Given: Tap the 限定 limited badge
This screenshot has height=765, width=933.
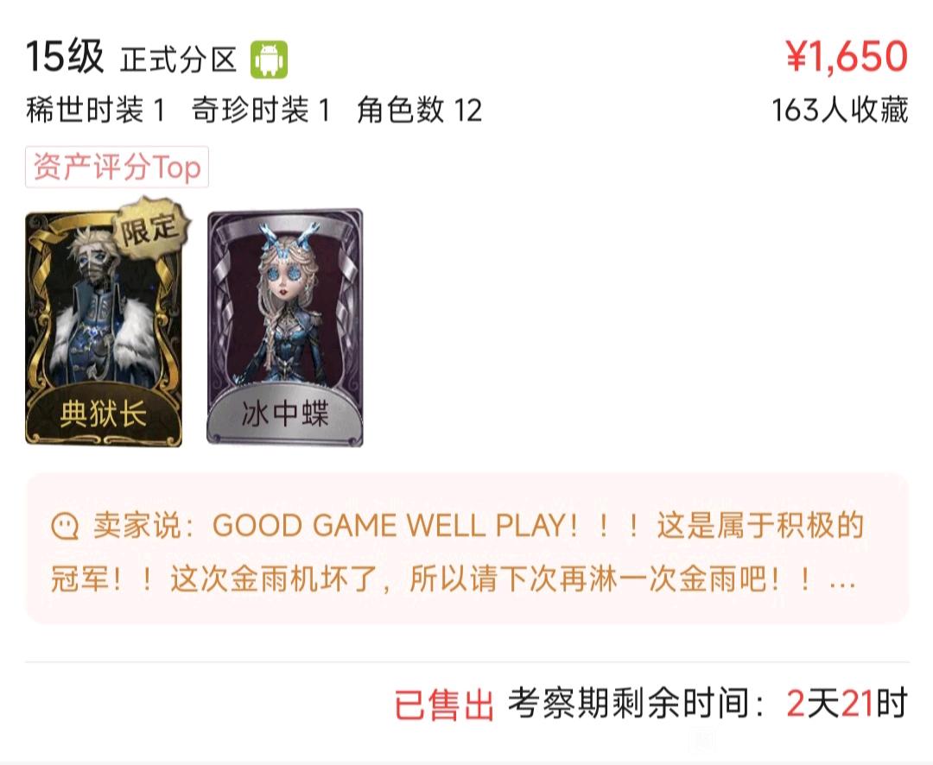Looking at the screenshot, I should pos(150,229).
